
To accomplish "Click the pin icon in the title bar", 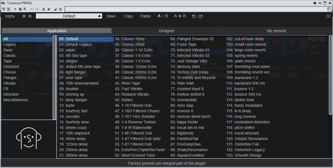I will (x=320, y=3).
